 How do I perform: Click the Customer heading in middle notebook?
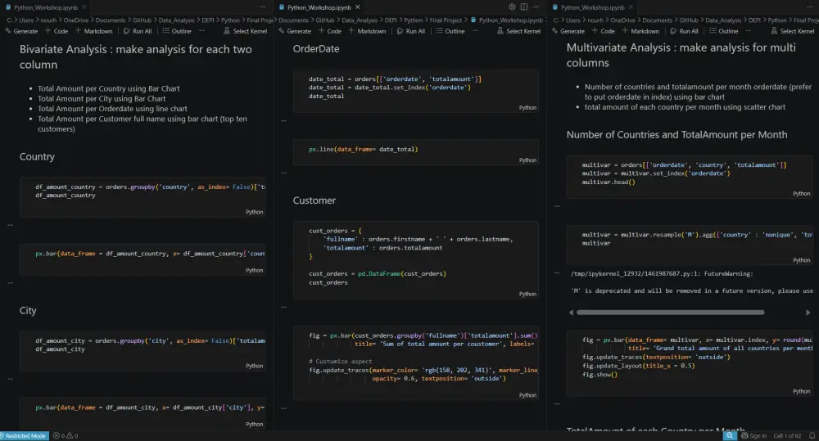tap(314, 200)
